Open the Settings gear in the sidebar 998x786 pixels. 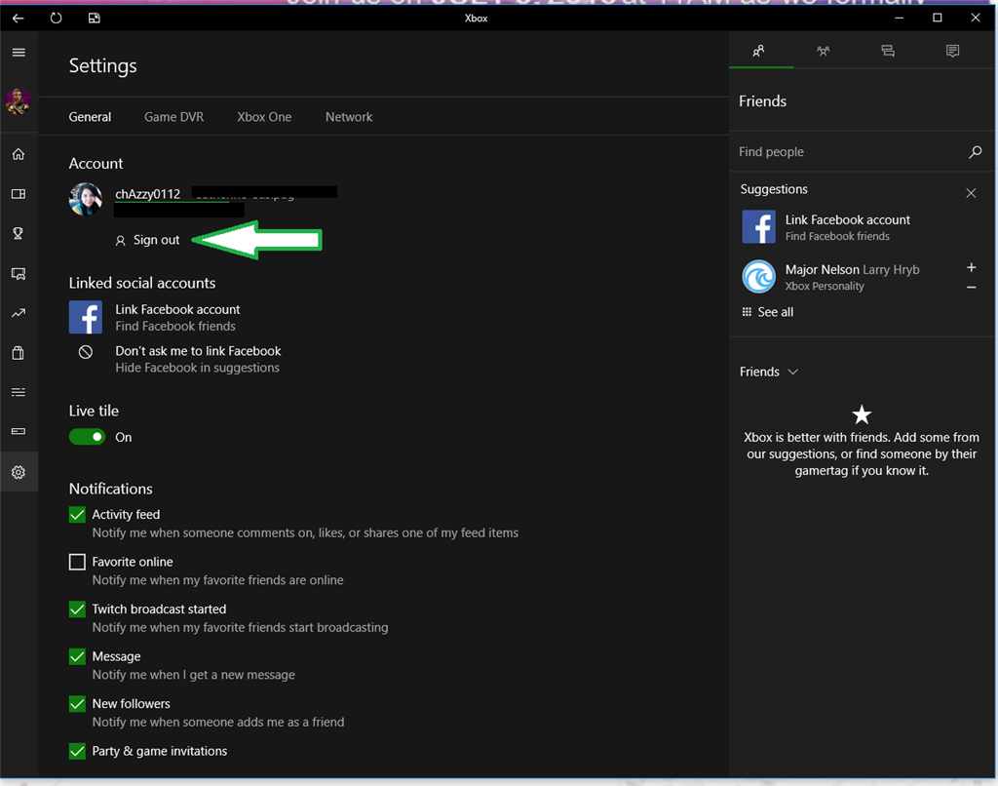coord(18,472)
